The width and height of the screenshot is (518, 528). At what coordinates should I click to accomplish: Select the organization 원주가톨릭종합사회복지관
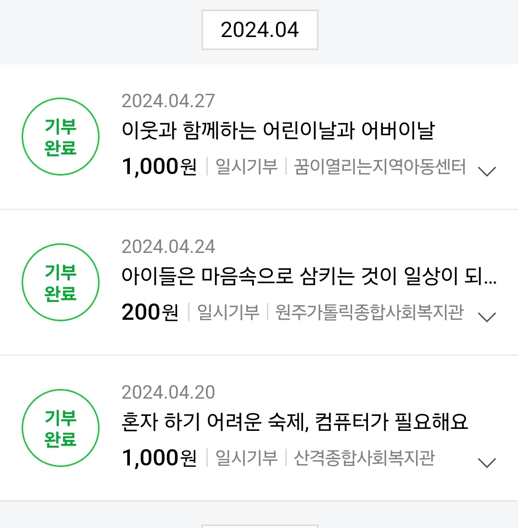(x=369, y=313)
